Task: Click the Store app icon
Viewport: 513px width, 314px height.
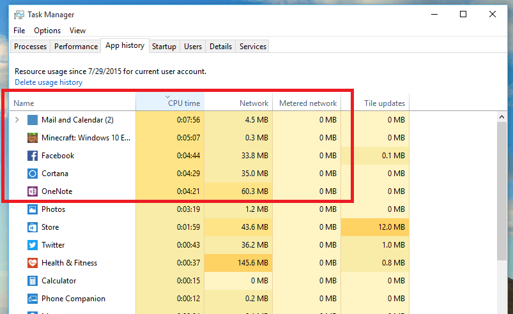Action: coord(33,227)
